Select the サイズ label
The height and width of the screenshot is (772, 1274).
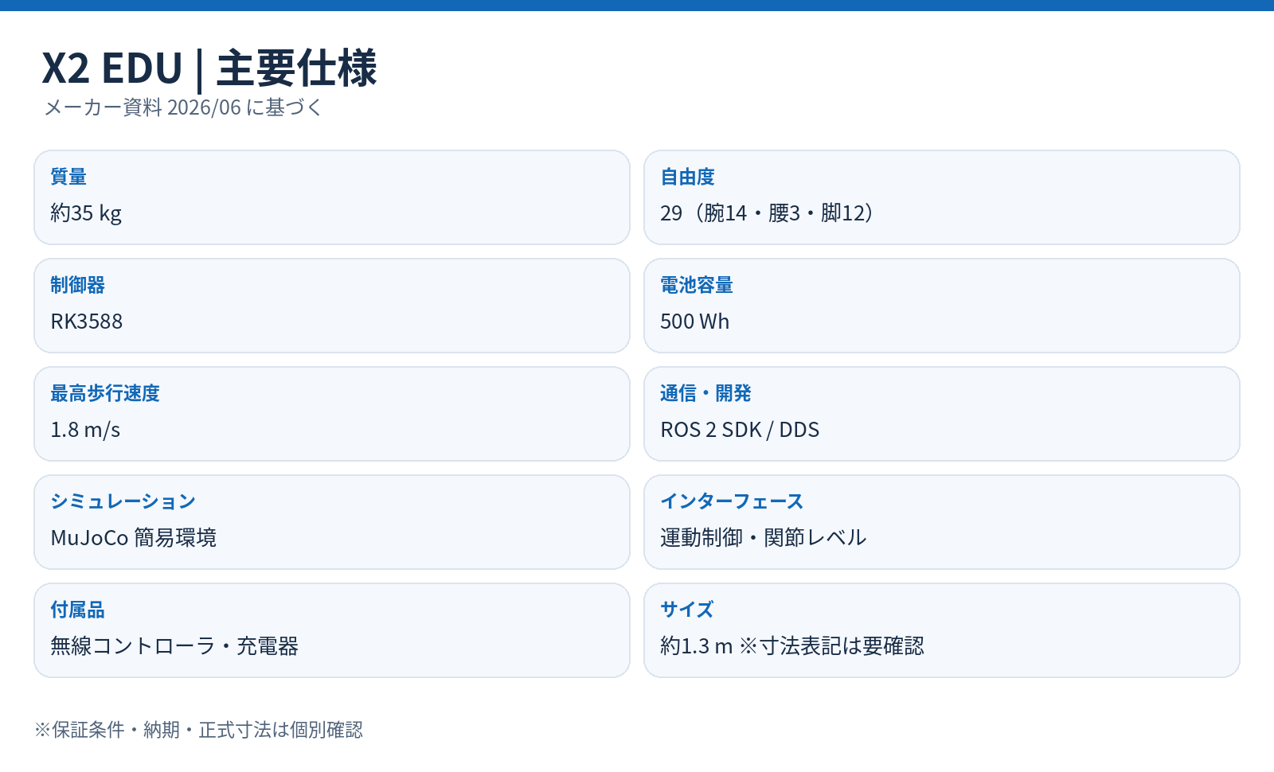(x=687, y=610)
